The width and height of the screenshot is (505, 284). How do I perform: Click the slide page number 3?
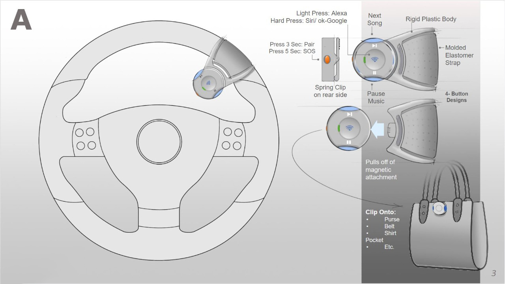[493, 273]
